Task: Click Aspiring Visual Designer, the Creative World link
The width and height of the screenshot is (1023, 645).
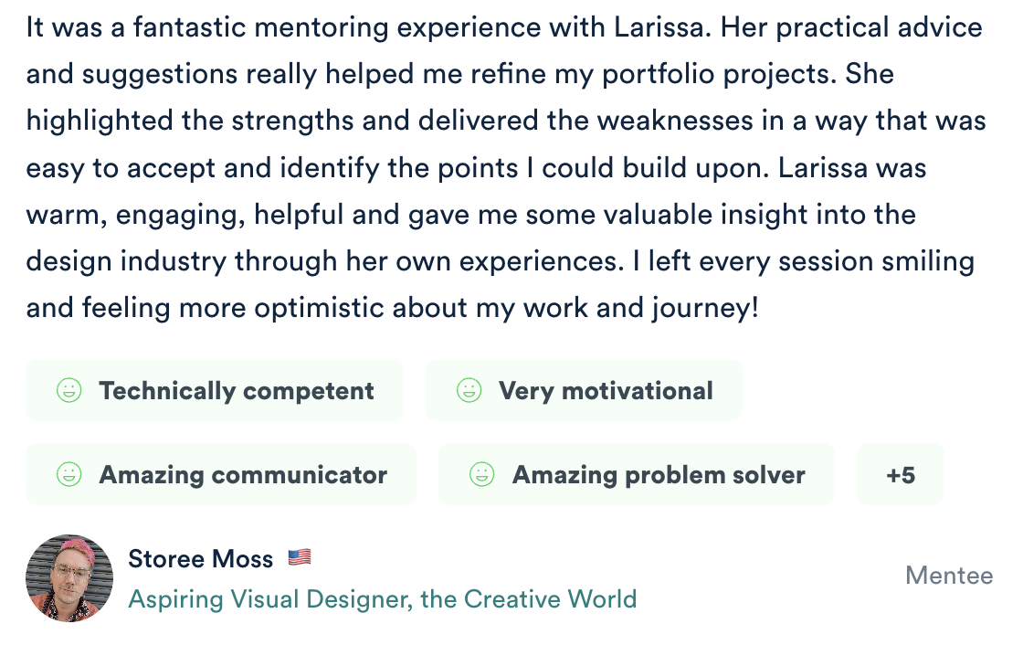Action: pyautogui.click(x=383, y=599)
